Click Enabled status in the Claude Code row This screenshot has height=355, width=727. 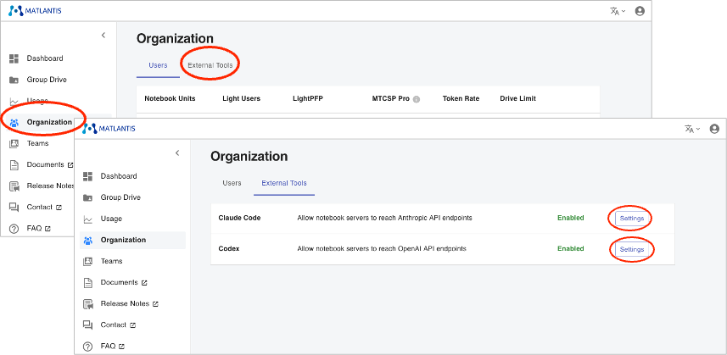571,218
